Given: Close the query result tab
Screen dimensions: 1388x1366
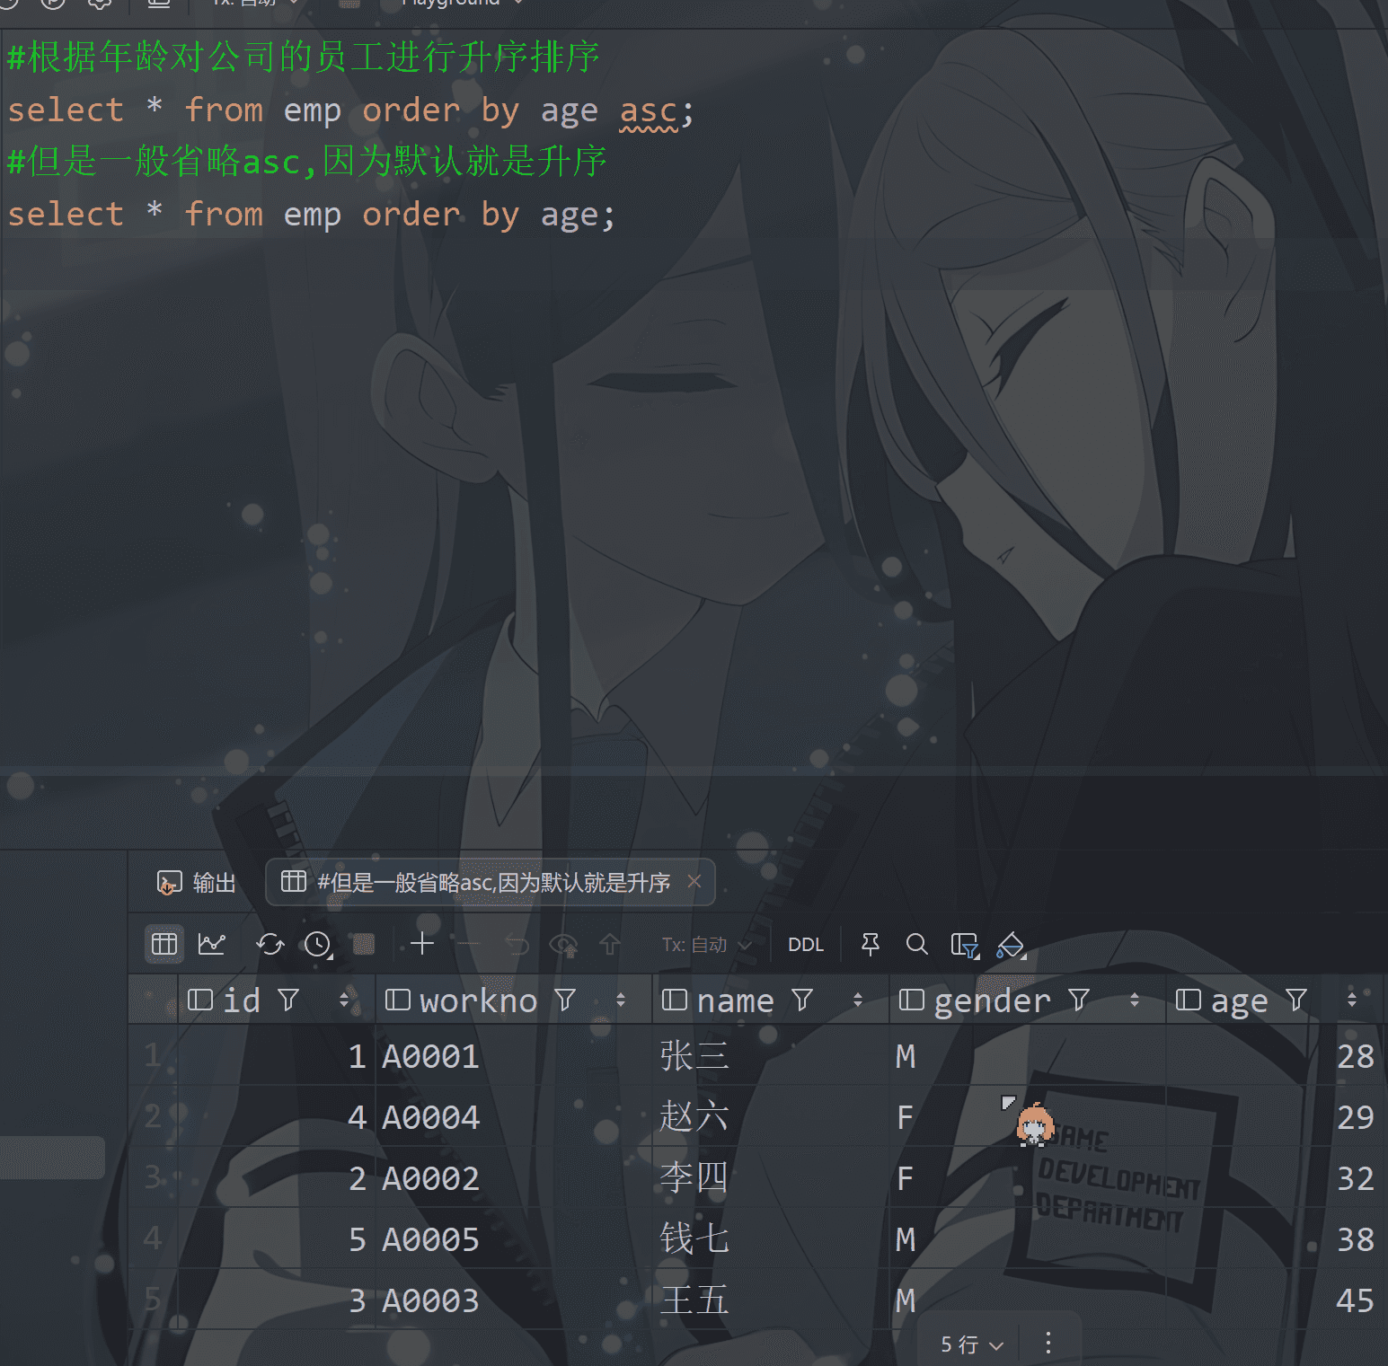Looking at the screenshot, I should coord(694,882).
